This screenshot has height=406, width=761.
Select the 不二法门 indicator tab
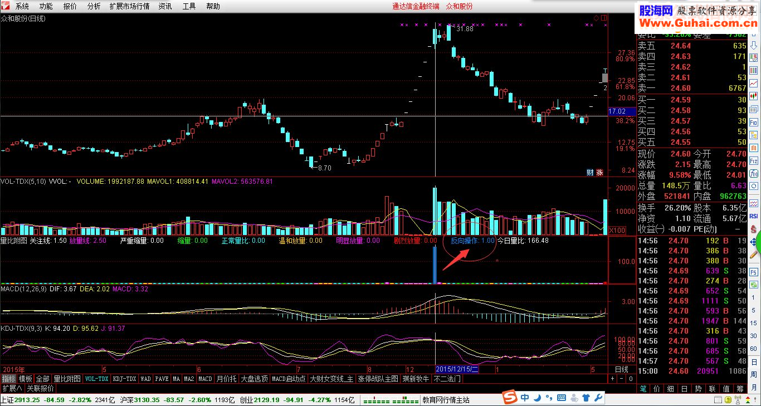pyautogui.click(x=447, y=379)
